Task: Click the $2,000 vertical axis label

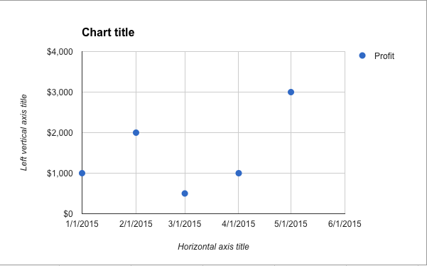Action: [60, 133]
